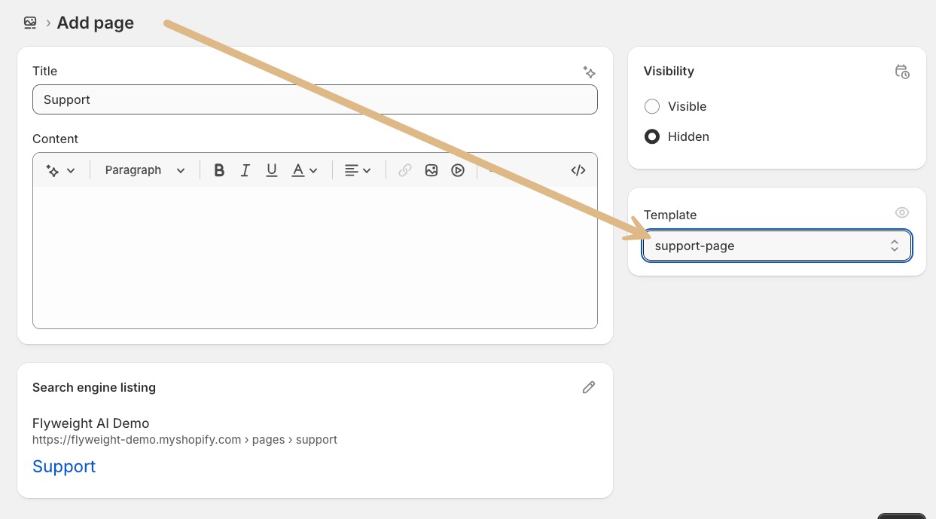936x519 pixels.
Task: Expand the AI generate text dropdown in toolbar
Action: tap(61, 170)
